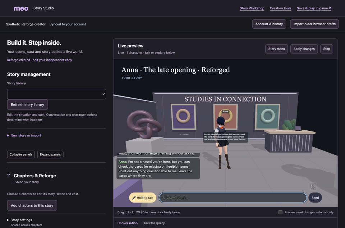The height and width of the screenshot is (228, 345).
Task: Expand New story or import section
Action: coord(24,135)
